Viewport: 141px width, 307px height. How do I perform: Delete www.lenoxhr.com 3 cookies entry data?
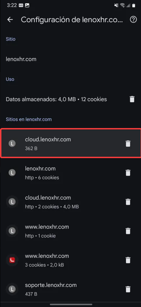coord(128,260)
